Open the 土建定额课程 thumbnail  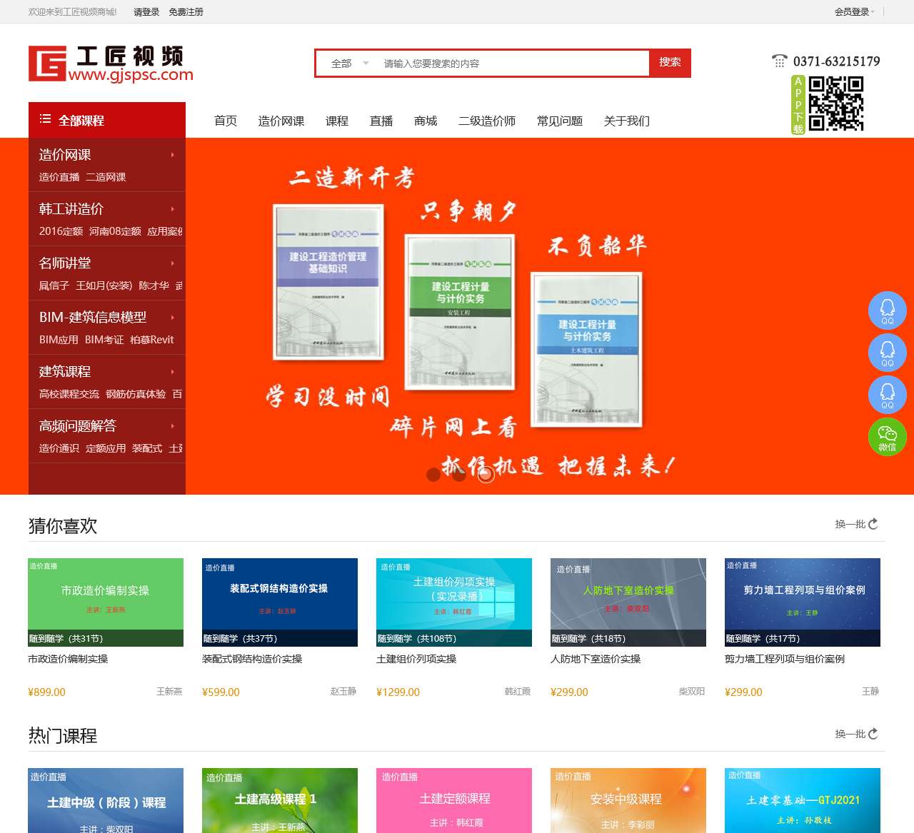pyautogui.click(x=454, y=800)
